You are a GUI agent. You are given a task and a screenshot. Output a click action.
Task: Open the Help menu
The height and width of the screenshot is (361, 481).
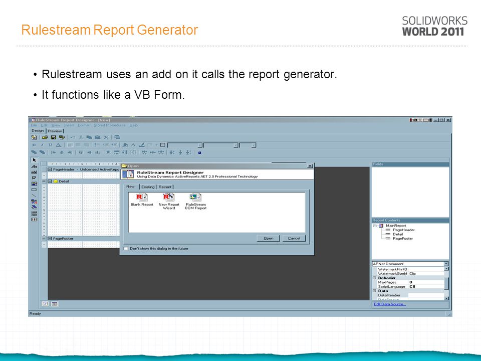tap(133, 125)
